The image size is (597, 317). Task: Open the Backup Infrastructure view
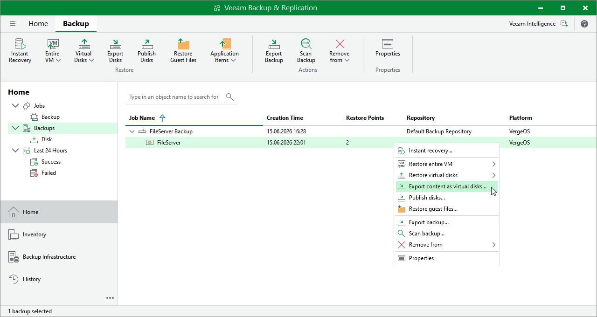pos(59,257)
